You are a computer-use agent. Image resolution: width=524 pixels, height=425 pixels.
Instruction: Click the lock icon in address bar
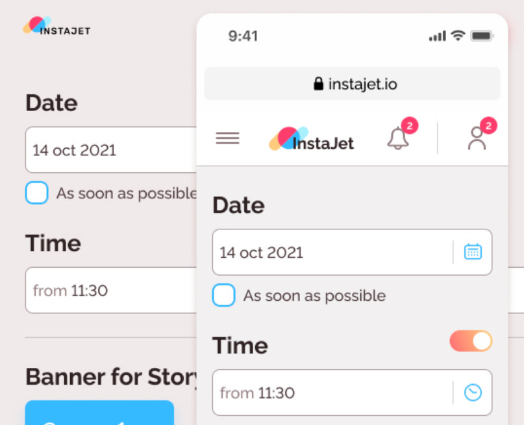pos(318,84)
